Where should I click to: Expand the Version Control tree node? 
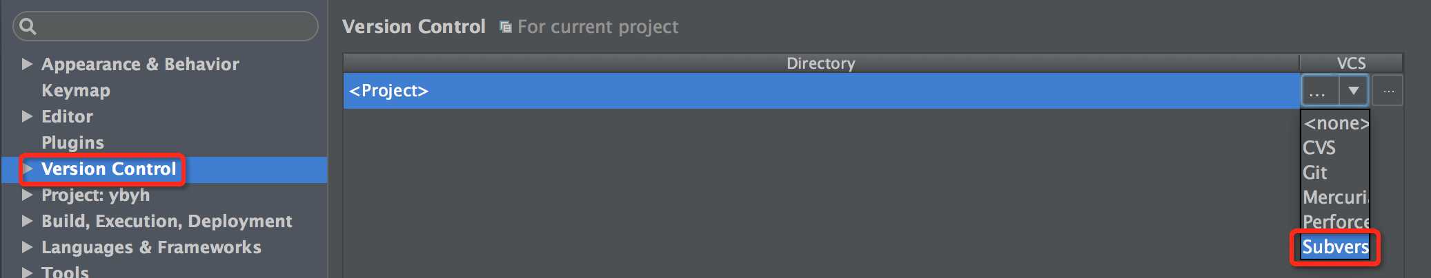tap(28, 169)
